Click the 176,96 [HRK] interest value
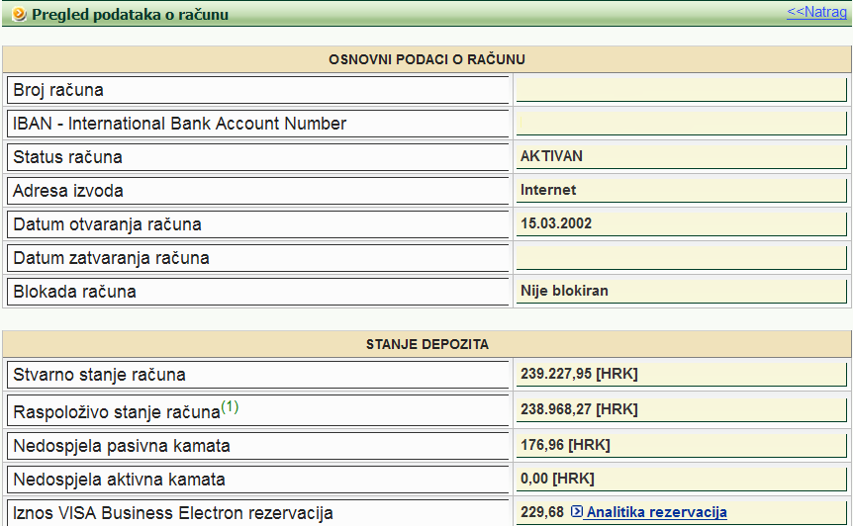 point(565,445)
